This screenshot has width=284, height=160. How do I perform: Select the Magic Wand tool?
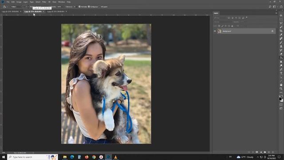tap(281, 27)
